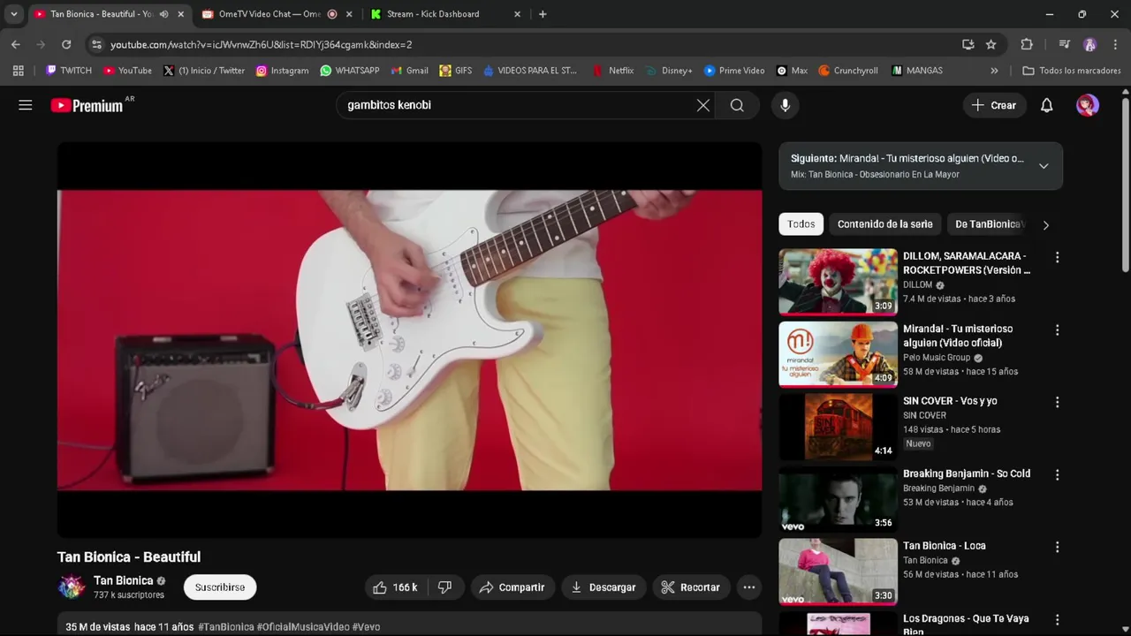Open a new browser tab

pos(543,14)
